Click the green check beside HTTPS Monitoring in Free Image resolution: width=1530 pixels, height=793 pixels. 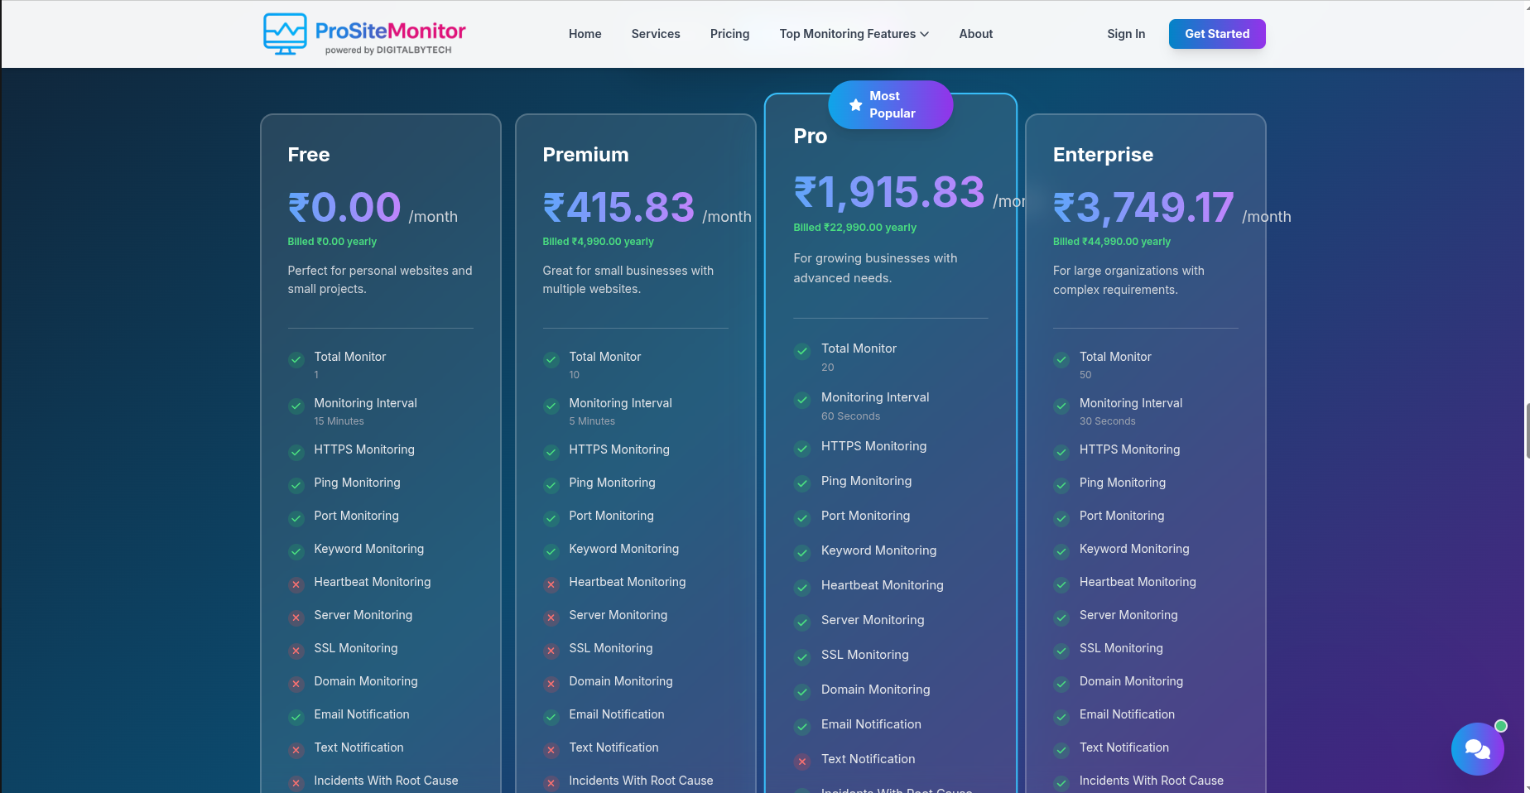coord(296,453)
